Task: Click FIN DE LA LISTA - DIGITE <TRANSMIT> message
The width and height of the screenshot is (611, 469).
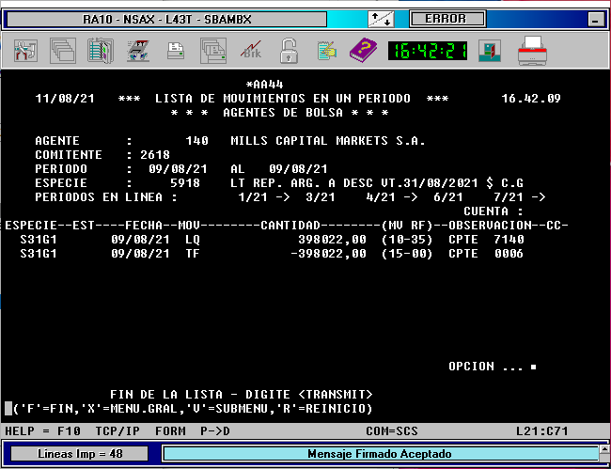Action: [242, 394]
